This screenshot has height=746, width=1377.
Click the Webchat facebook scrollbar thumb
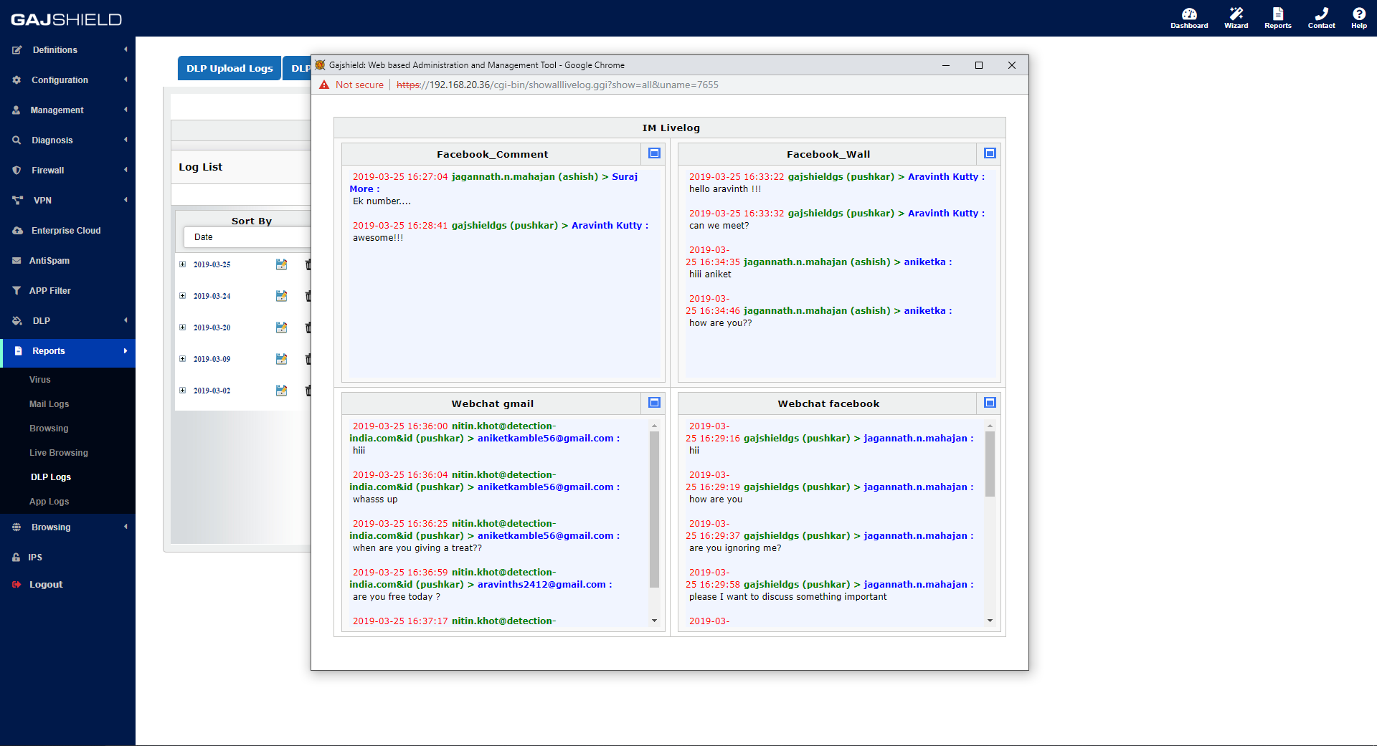pyautogui.click(x=990, y=464)
